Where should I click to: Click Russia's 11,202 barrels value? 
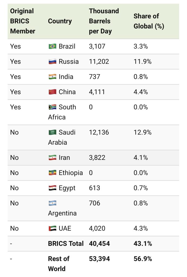(x=99, y=62)
